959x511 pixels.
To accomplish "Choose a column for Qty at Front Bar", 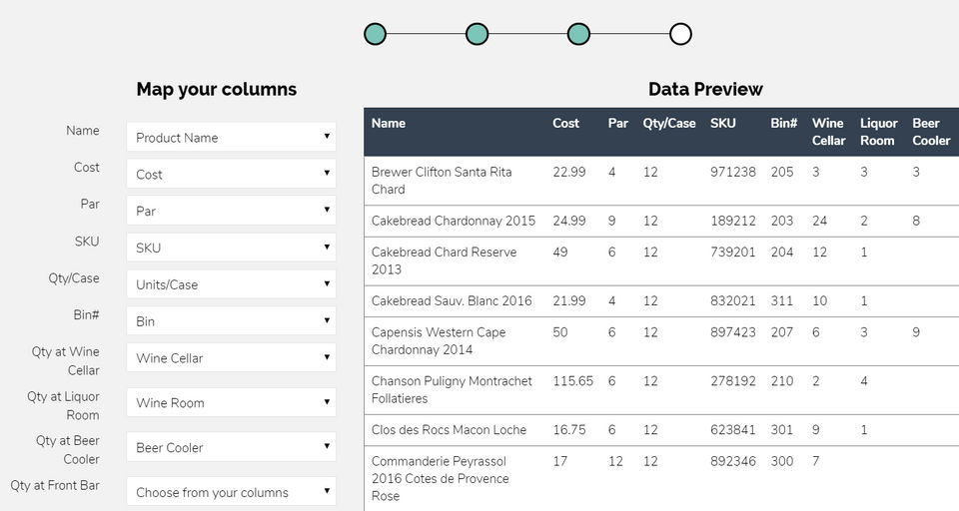I will pos(231,492).
